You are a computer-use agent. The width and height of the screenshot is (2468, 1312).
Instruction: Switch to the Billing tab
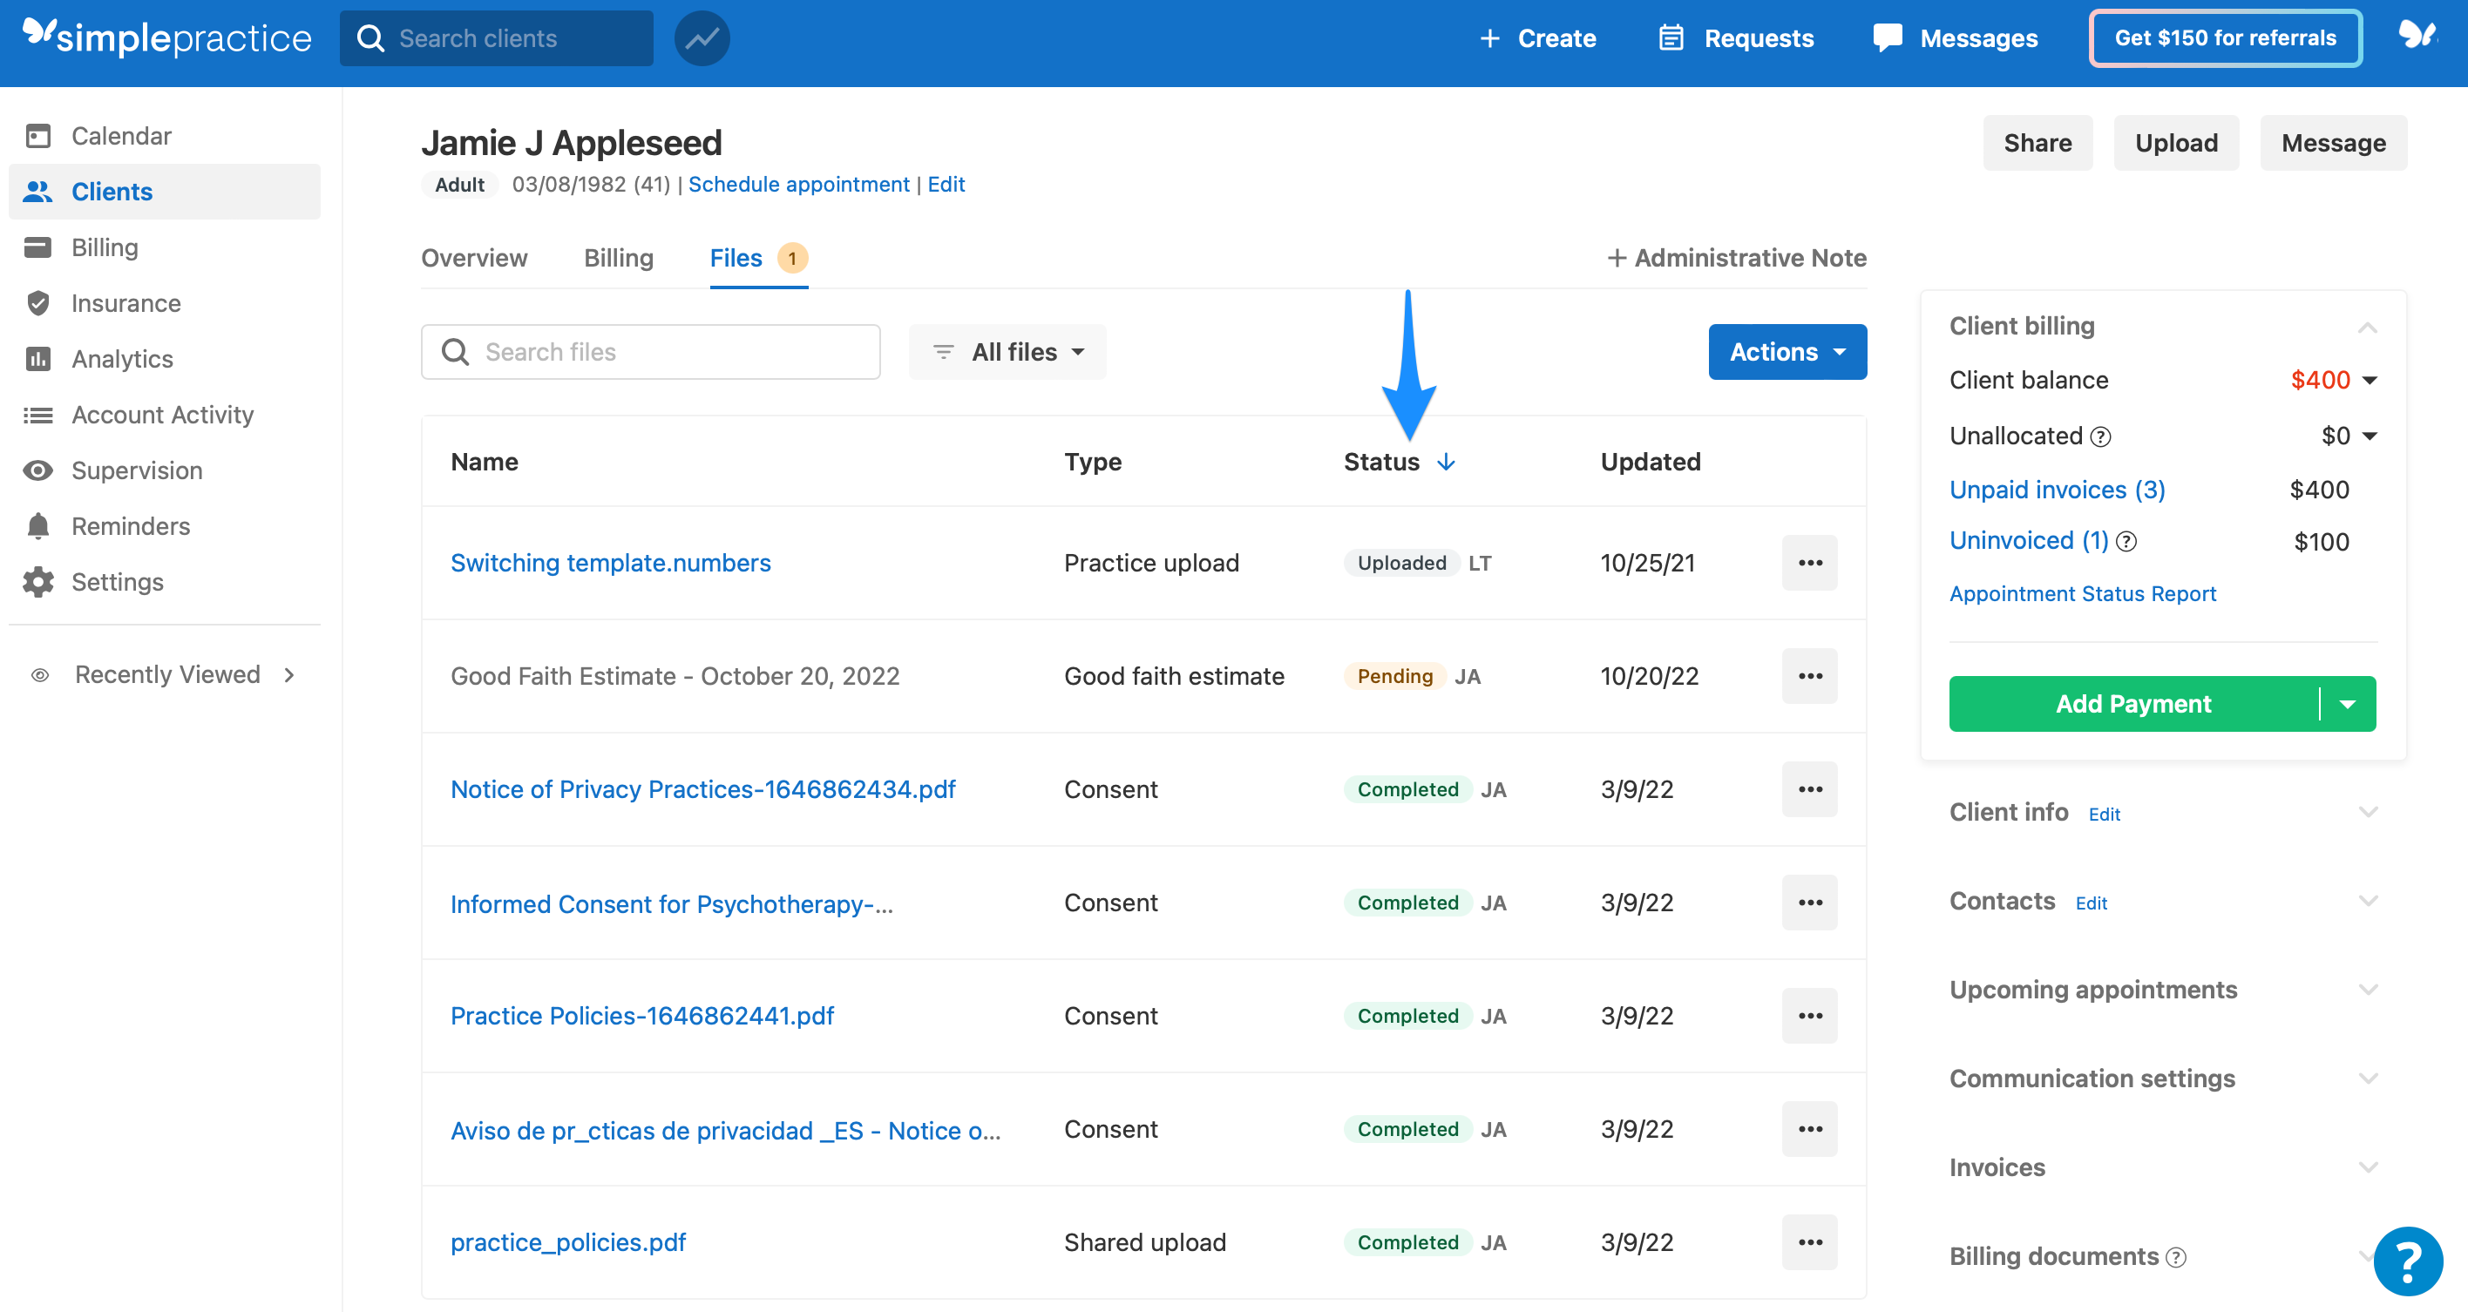(x=618, y=258)
